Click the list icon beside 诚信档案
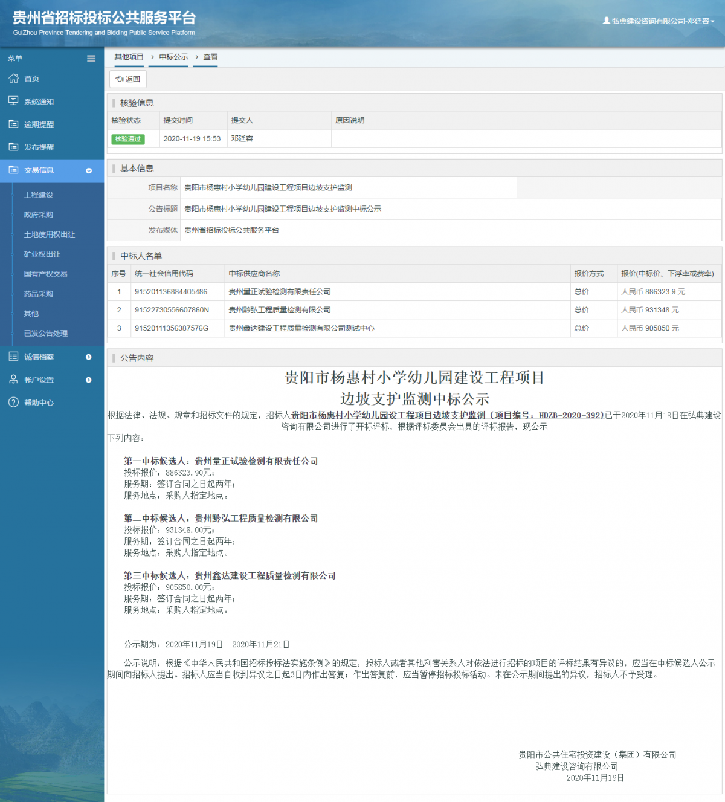 [13, 357]
